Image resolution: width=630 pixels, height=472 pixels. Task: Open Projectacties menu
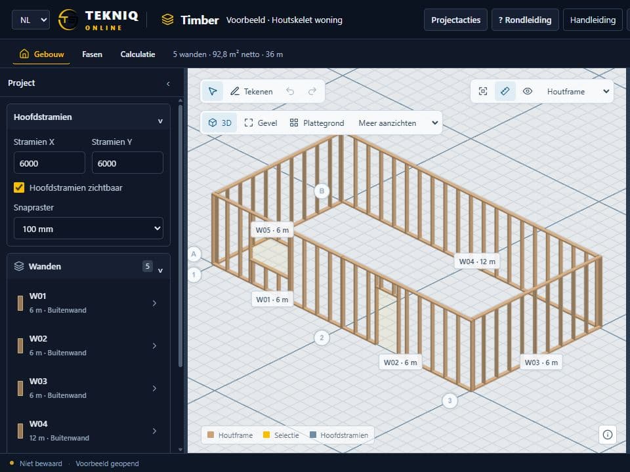coord(455,20)
